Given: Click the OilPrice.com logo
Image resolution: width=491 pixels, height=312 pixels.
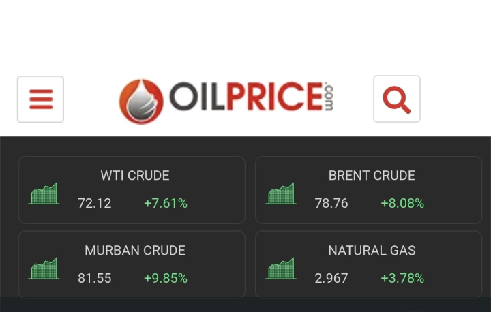Looking at the screenshot, I should (227, 99).
